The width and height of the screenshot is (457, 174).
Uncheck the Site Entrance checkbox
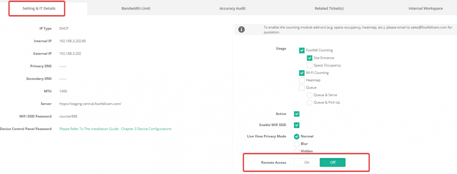tap(309, 58)
